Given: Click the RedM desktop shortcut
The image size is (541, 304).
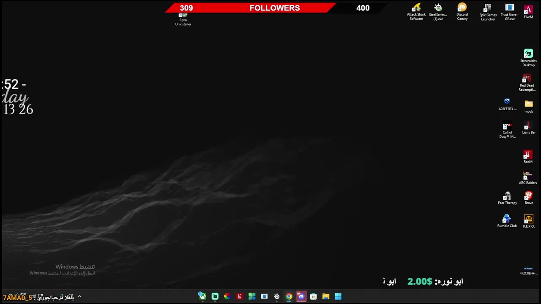Looking at the screenshot, I should pyautogui.click(x=528, y=157).
